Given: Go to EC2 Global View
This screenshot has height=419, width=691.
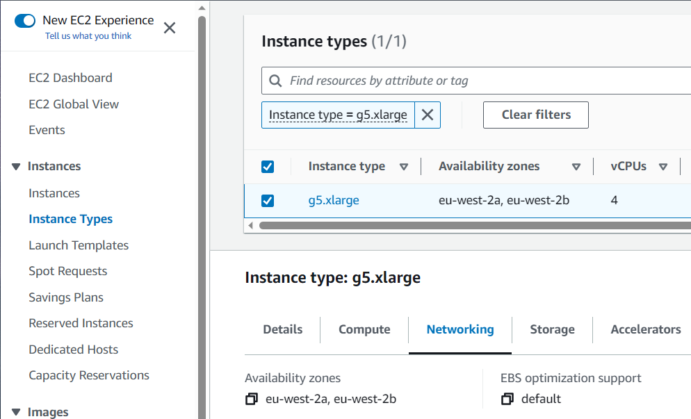Looking at the screenshot, I should (74, 104).
